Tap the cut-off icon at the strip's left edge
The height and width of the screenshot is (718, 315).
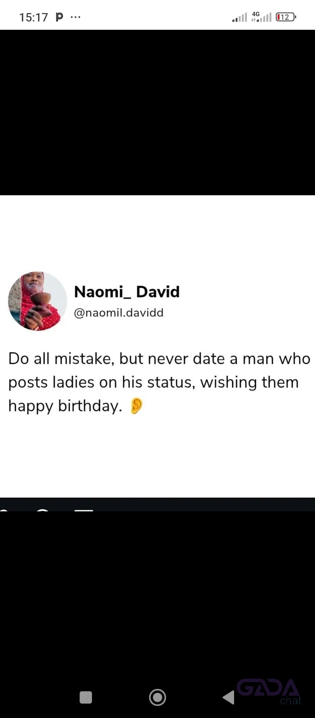tap(3, 510)
